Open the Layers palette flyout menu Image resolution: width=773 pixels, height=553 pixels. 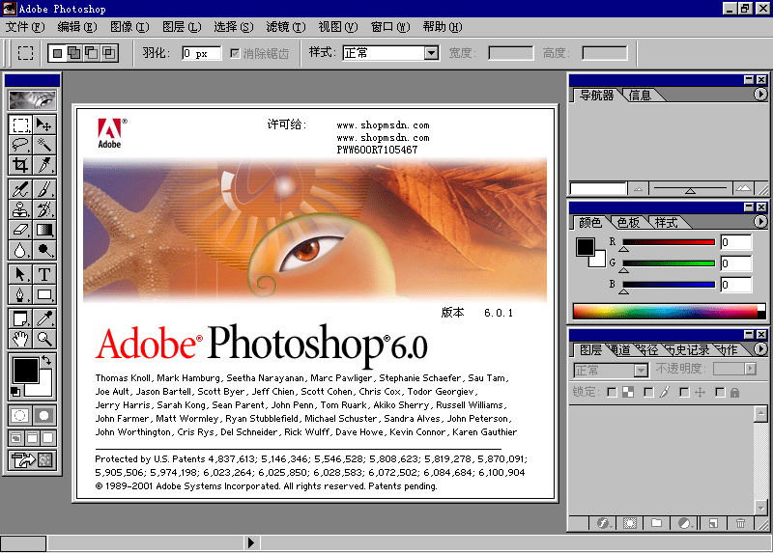click(x=760, y=349)
